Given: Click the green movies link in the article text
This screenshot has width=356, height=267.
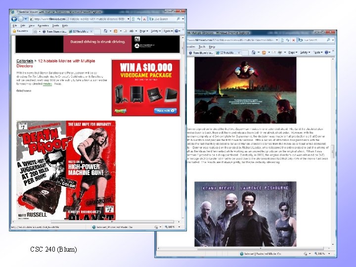Looking at the screenshot, I should 47,84.
